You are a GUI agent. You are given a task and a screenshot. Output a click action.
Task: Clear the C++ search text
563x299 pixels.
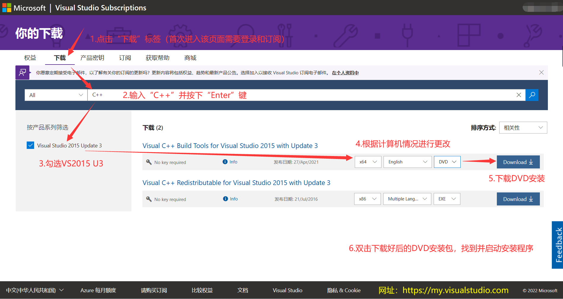pyautogui.click(x=519, y=95)
